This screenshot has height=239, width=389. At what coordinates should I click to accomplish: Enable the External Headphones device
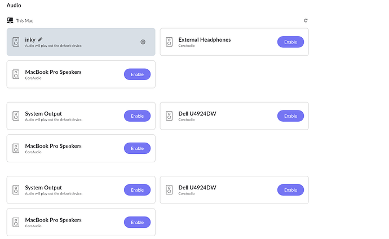point(290,42)
